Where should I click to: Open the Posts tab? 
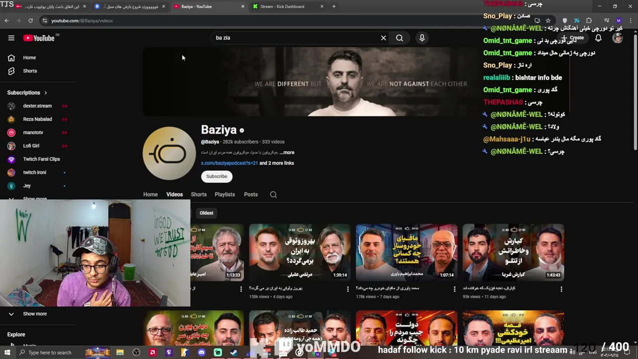251,194
